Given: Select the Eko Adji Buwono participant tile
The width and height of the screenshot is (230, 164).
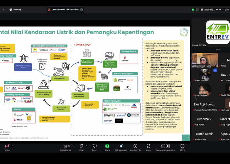Looking at the screenshot, I should point(205,105).
